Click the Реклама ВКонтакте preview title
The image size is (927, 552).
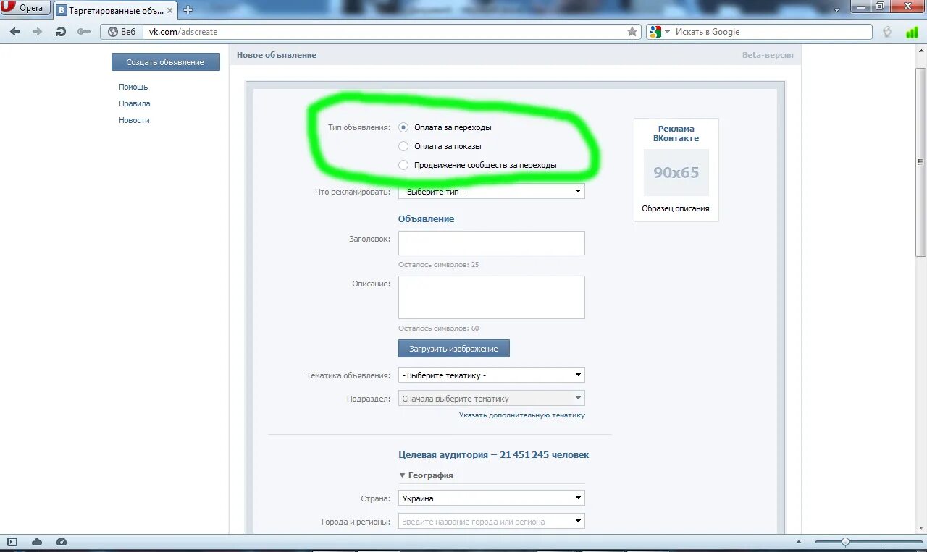pyautogui.click(x=676, y=134)
